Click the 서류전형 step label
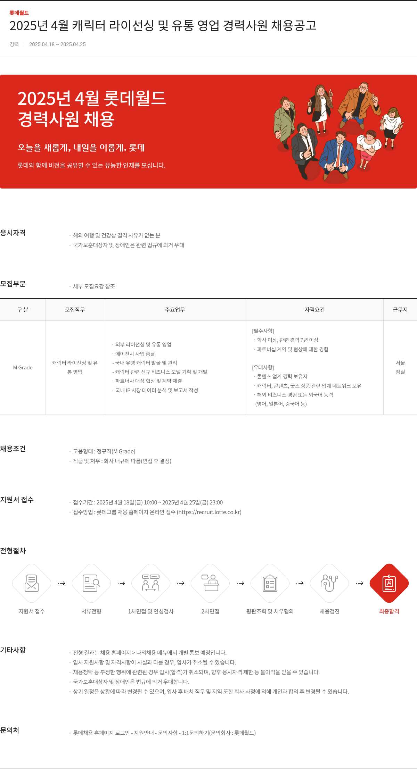This screenshot has height=769, width=417. [91, 611]
